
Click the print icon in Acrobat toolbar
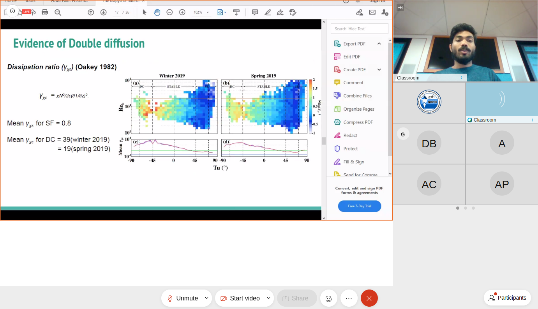click(45, 12)
